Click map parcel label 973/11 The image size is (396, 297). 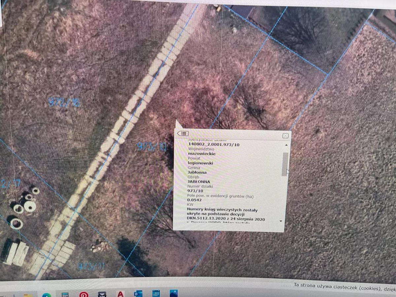point(92,266)
